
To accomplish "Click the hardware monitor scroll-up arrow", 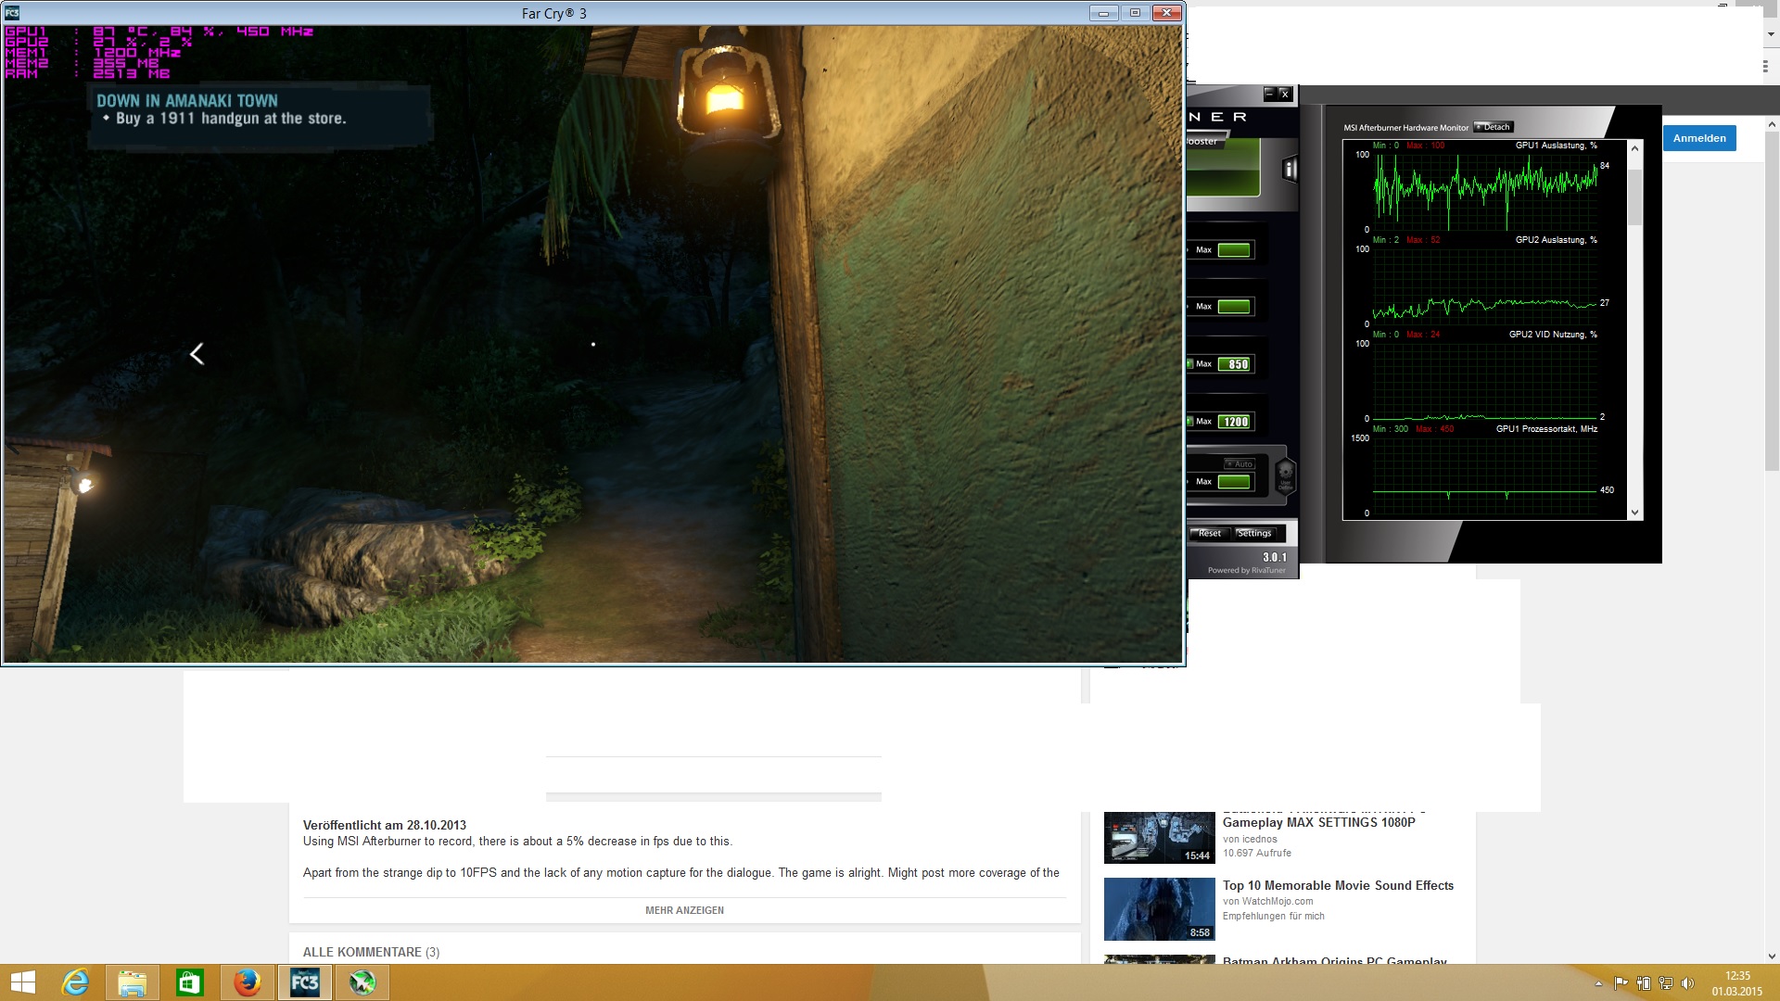I will click(1634, 148).
